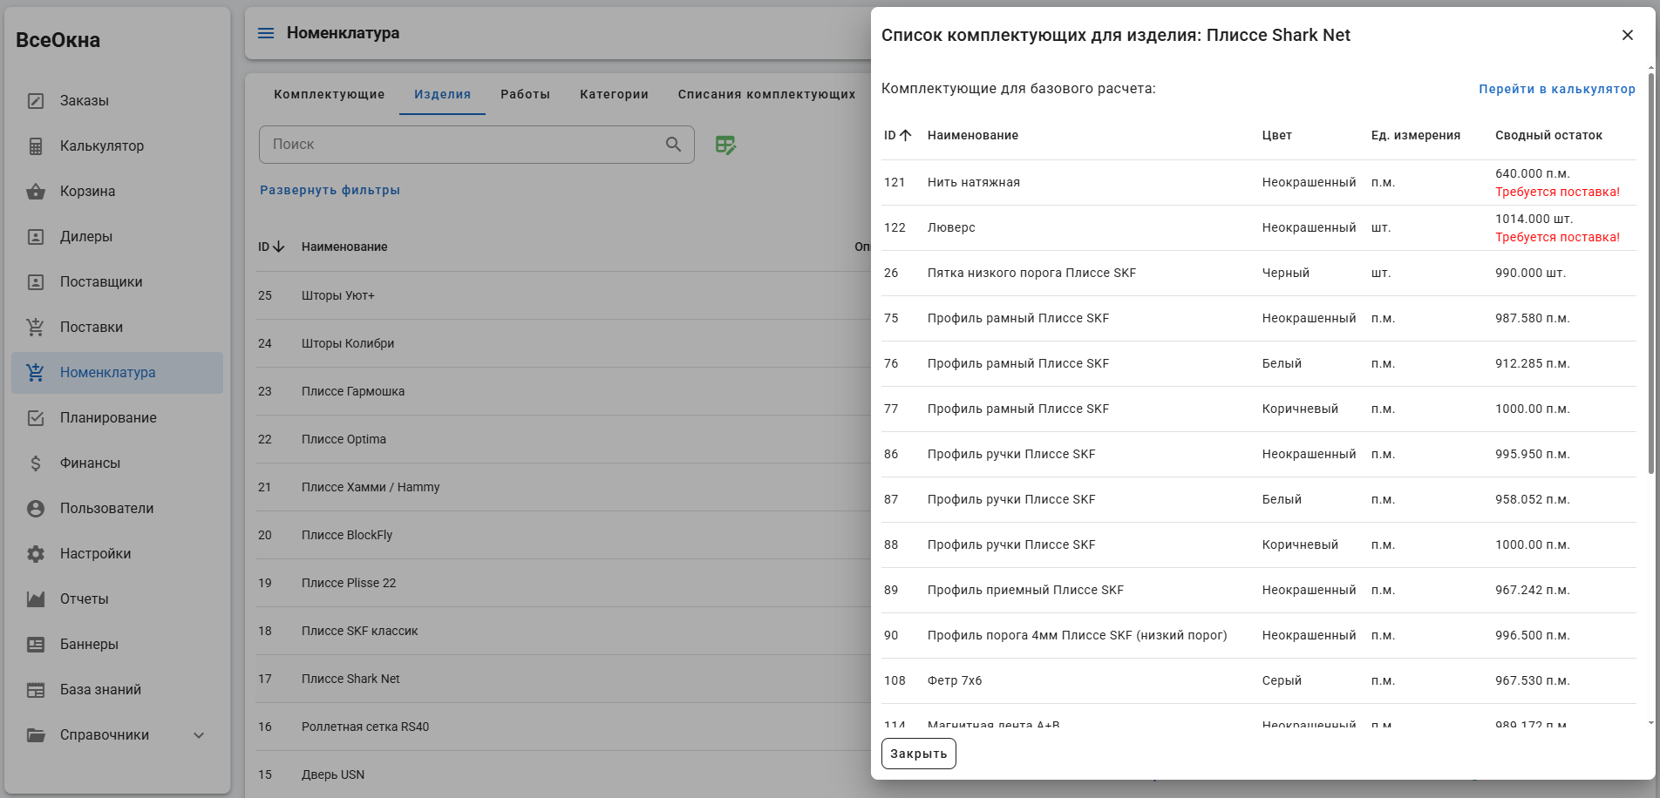Click the Номенклатура sidebar icon
The image size is (1660, 798).
(x=36, y=373)
